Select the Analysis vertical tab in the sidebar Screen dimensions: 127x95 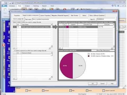pyautogui.click(x=4, y=52)
